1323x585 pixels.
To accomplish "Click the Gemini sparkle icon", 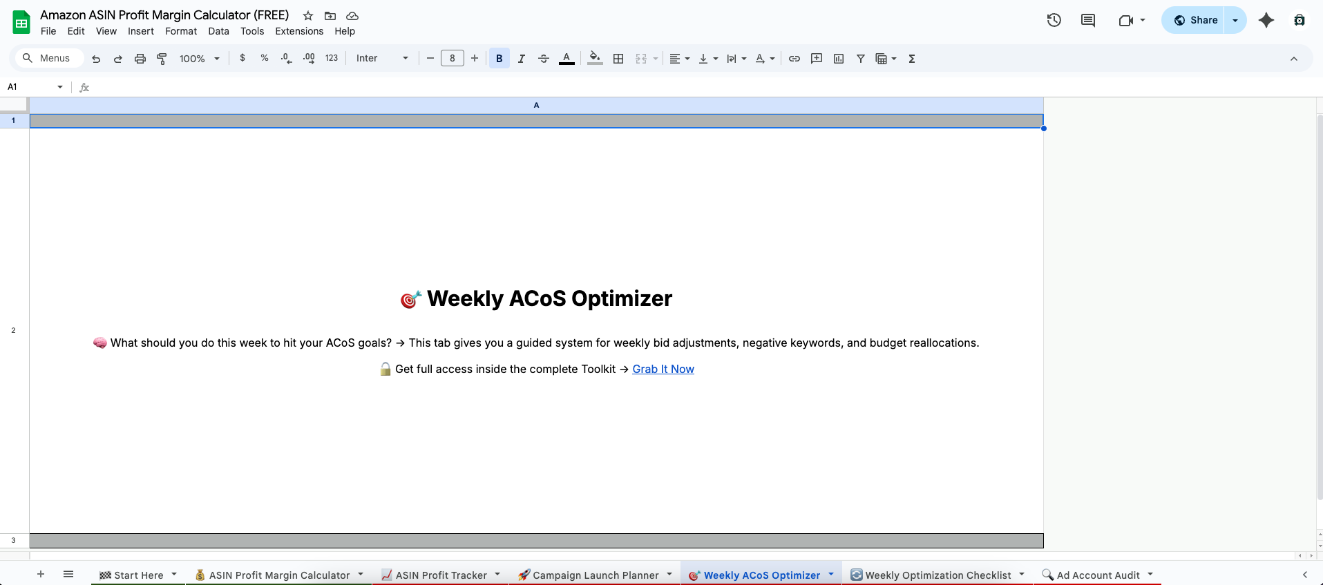I will coord(1266,20).
